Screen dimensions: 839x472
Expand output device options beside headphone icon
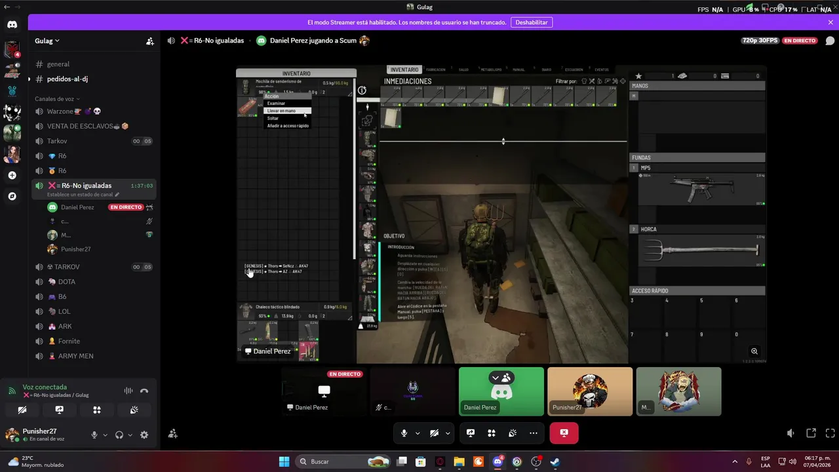point(130,435)
